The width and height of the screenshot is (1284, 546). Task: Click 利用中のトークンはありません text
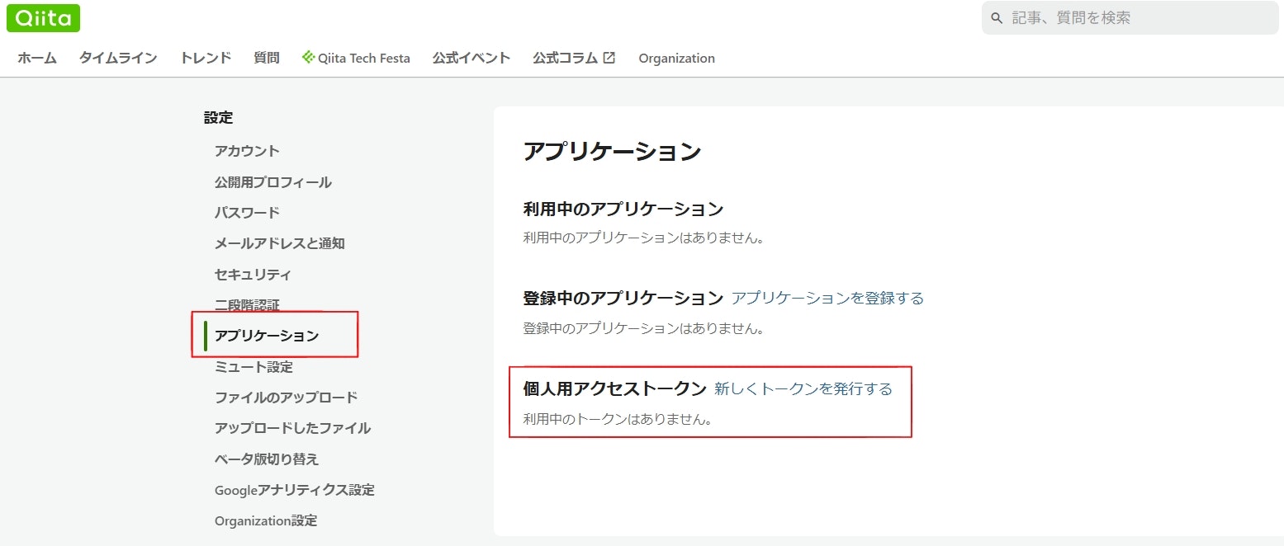pos(618,419)
